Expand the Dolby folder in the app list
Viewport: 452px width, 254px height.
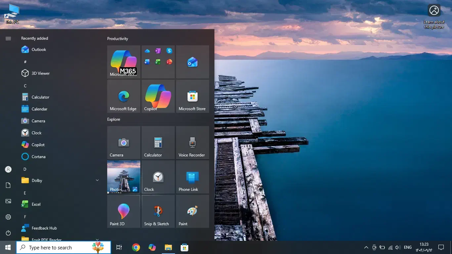click(97, 180)
